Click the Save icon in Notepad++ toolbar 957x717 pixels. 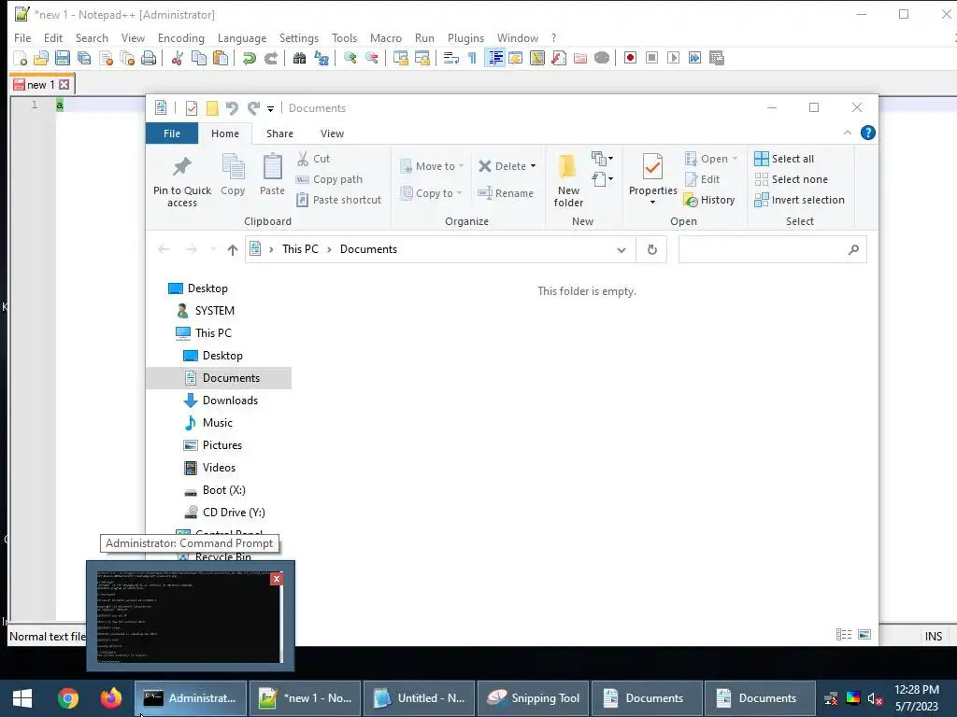63,58
